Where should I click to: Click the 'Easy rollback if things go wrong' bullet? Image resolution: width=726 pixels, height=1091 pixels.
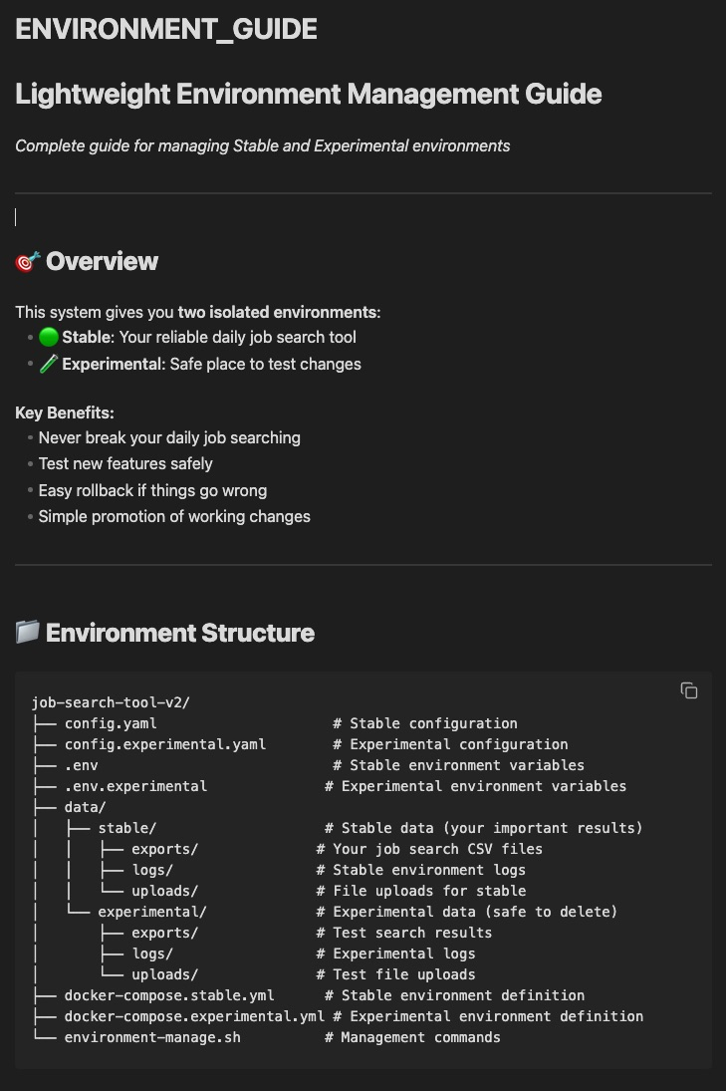[152, 491]
